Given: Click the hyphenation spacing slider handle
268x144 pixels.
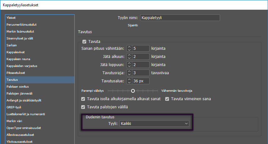Looking at the screenshot, I should coord(133,91).
